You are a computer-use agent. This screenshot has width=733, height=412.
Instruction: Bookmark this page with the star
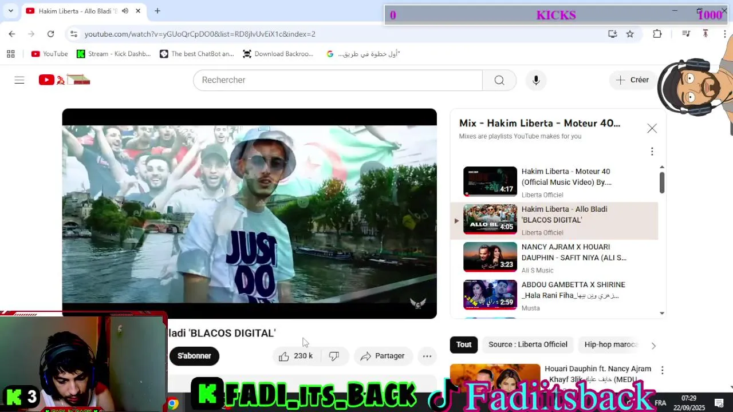click(630, 34)
